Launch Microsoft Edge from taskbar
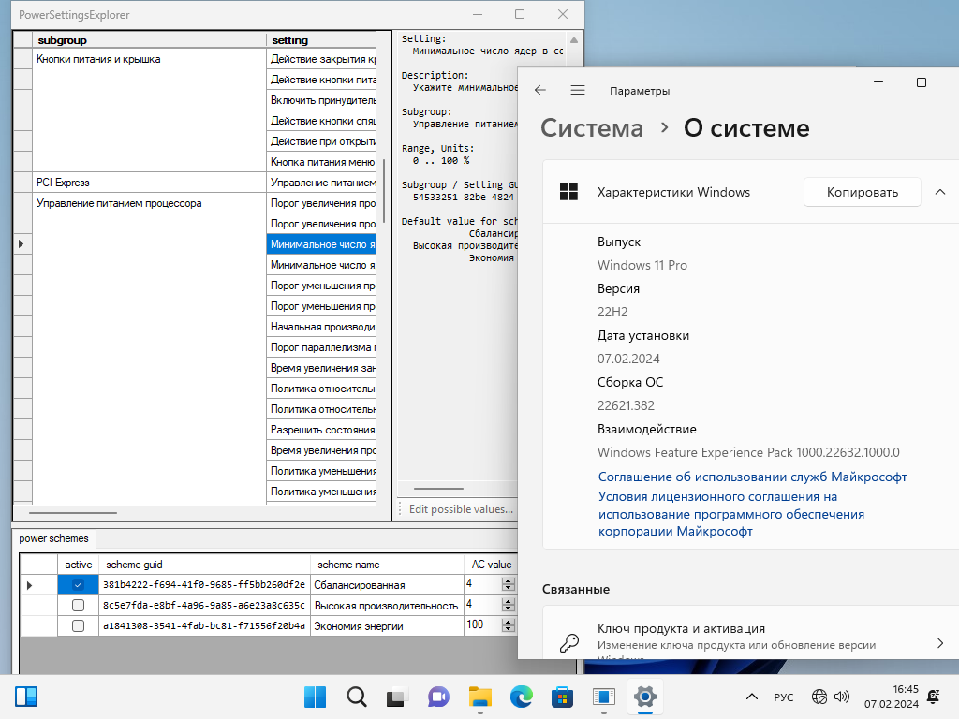This screenshot has height=719, width=959. 521,697
